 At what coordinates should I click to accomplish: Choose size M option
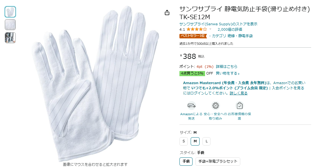[195, 141]
